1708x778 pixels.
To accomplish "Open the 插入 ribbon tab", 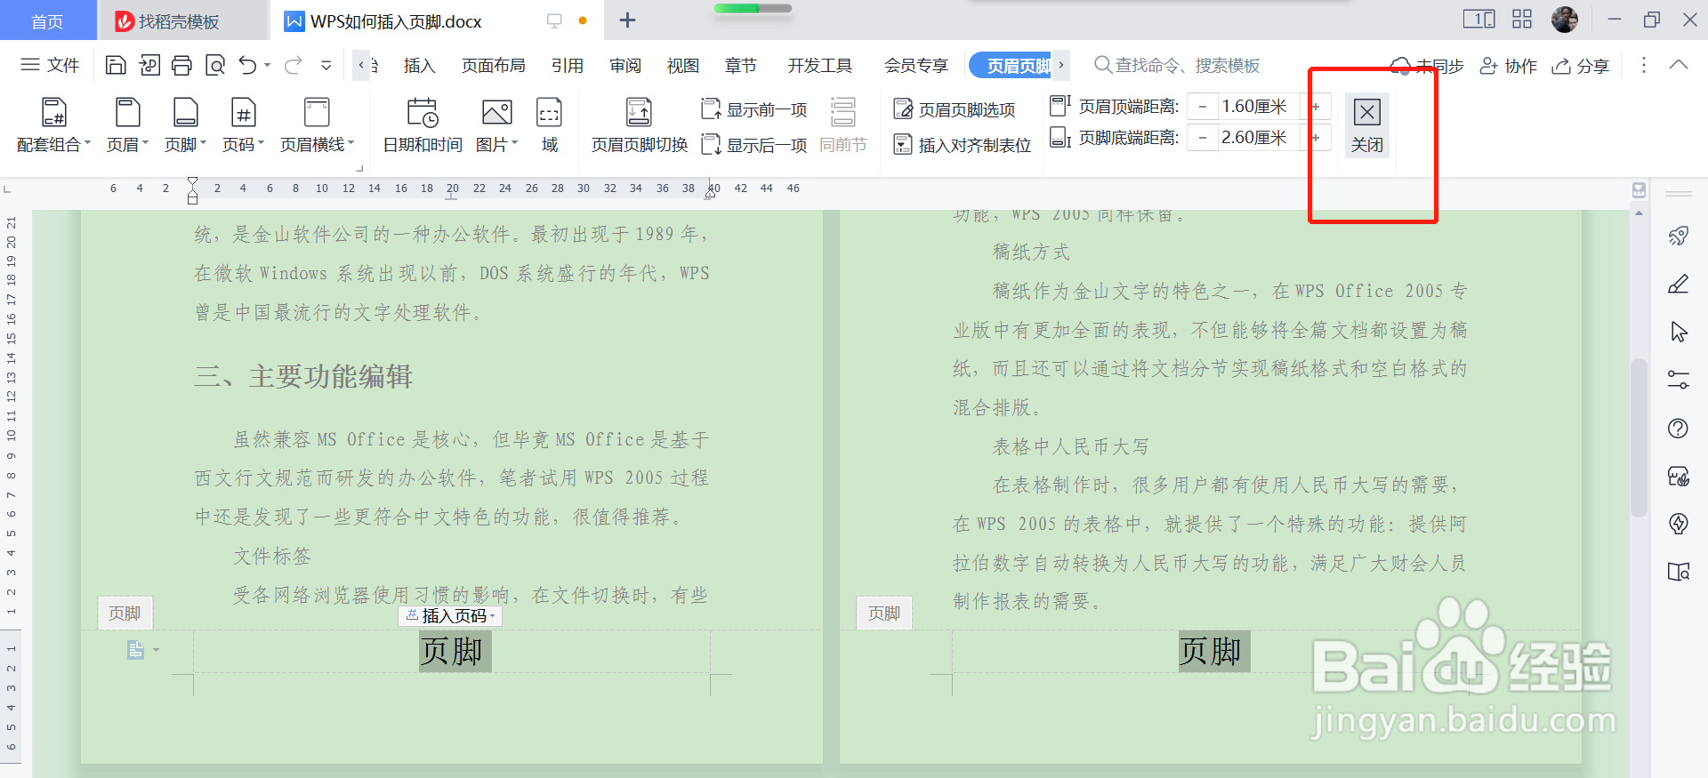I will click(x=419, y=65).
